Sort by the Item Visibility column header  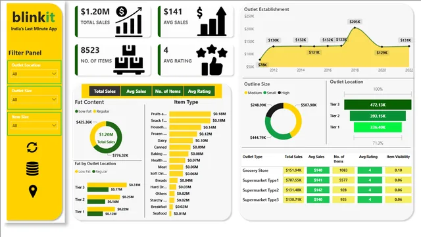tap(398, 157)
